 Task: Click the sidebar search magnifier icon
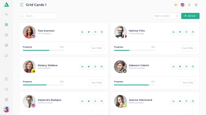point(6,89)
